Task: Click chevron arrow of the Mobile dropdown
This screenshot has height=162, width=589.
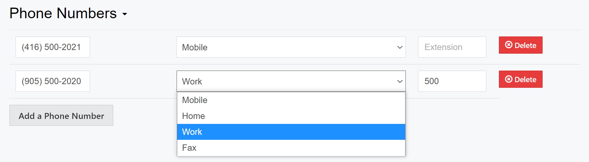Action: [x=400, y=47]
